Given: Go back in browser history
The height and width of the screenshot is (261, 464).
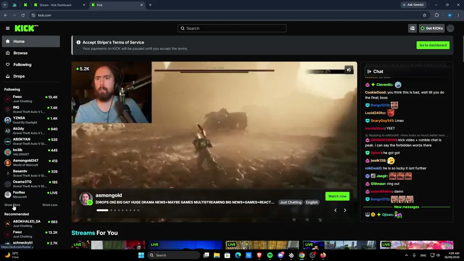Looking at the screenshot, I should point(5,15).
